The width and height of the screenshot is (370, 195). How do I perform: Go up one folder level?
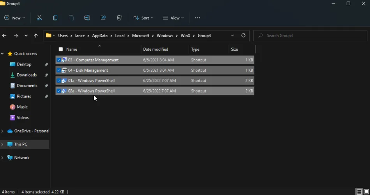point(36,35)
